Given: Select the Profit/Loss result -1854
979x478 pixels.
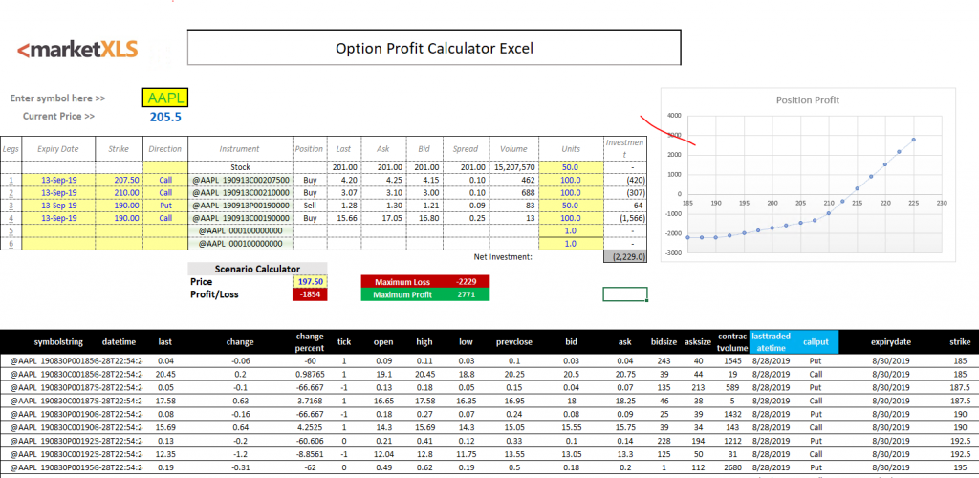Looking at the screenshot, I should click(310, 293).
